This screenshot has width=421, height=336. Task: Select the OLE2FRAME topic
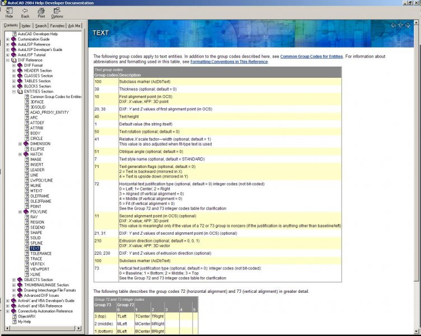(40, 201)
